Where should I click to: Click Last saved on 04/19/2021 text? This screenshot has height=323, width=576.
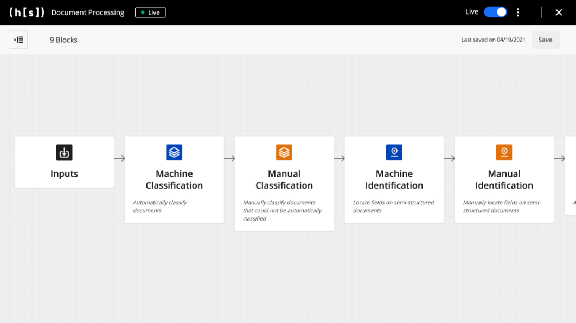click(494, 40)
